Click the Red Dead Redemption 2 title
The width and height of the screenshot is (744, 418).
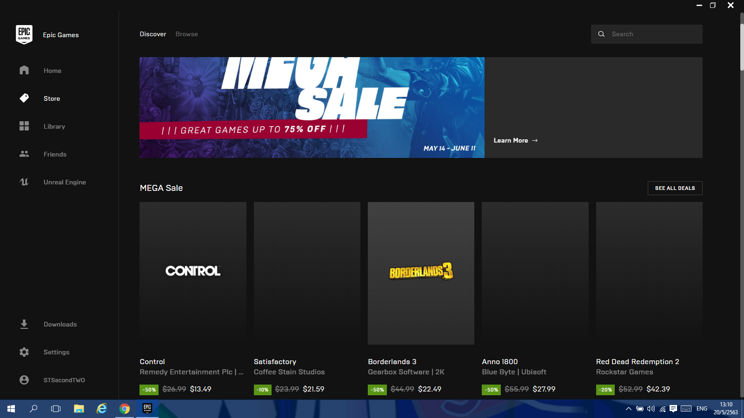(638, 361)
